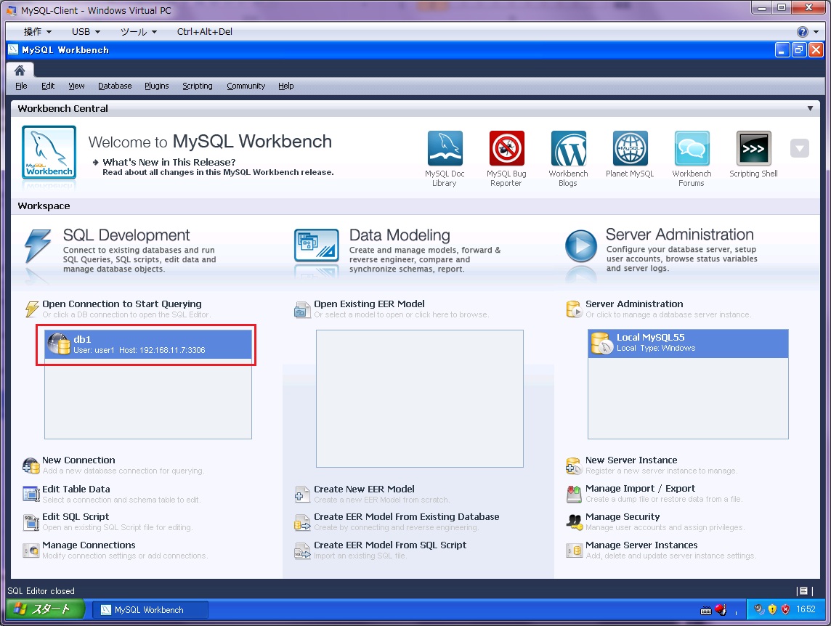Image resolution: width=831 pixels, height=626 pixels.
Task: Click Create EER Model From Existing Database link
Action: click(407, 517)
